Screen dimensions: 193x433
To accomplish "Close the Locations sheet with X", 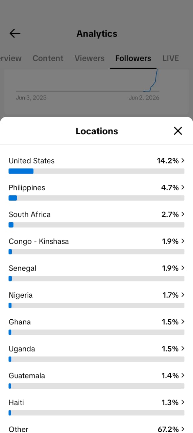I will [x=178, y=131].
